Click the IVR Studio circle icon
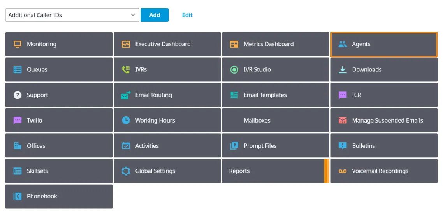The image size is (443, 214). click(234, 70)
